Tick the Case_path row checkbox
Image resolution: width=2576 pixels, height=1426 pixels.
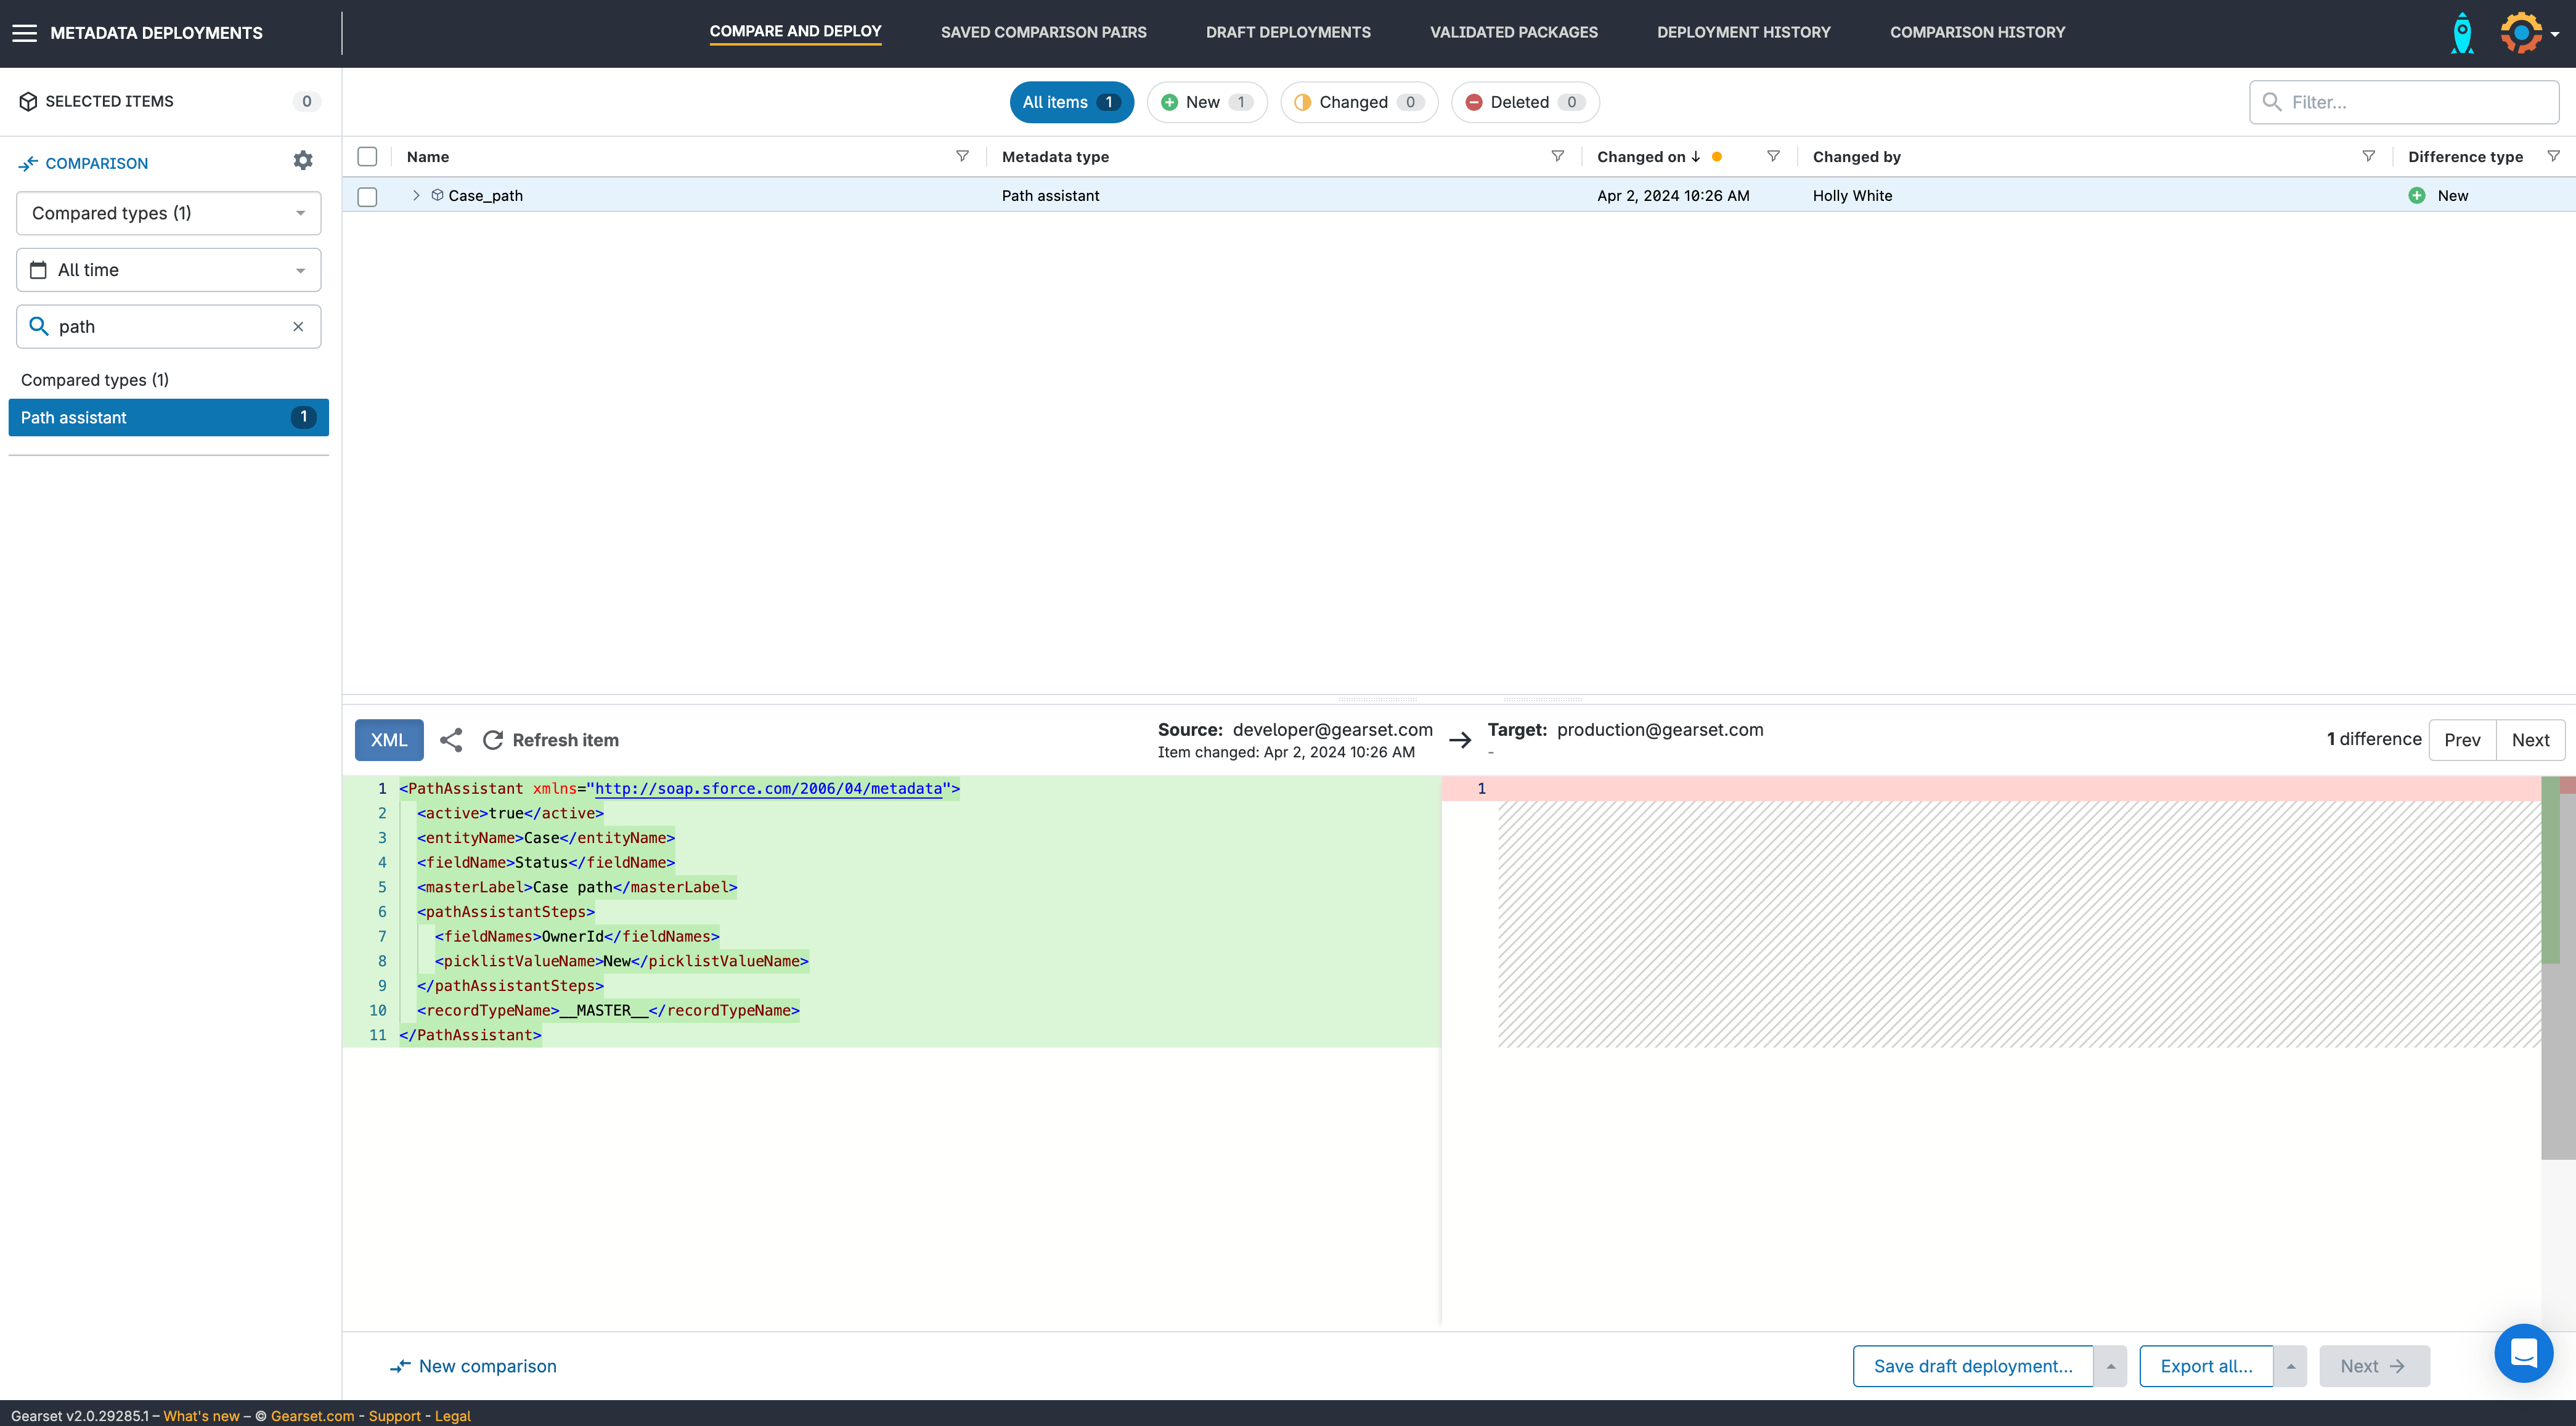click(367, 196)
